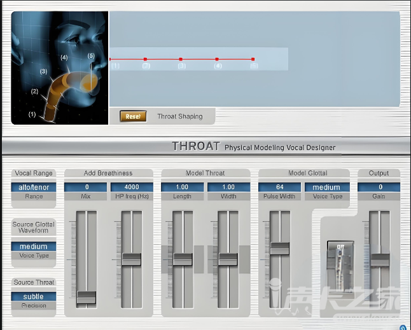This screenshot has width=411, height=330.
Task: Click marker (4) on the throat illustration
Action: [64, 57]
